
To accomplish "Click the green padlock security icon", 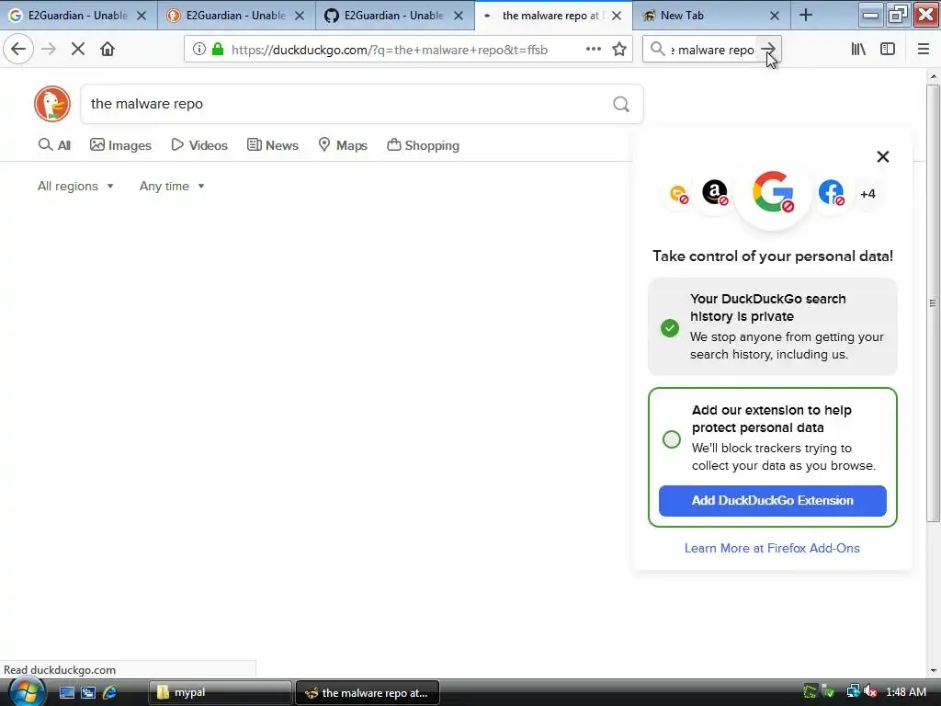I will point(218,50).
